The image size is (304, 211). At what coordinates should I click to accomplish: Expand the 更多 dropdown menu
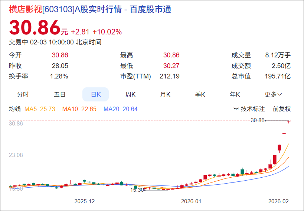(x=273, y=94)
